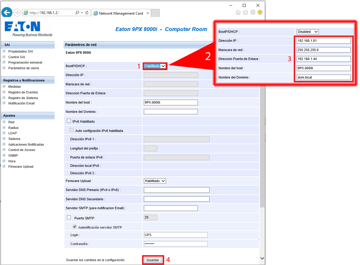Click the netmask field 255.255.255.0

pos(324,50)
